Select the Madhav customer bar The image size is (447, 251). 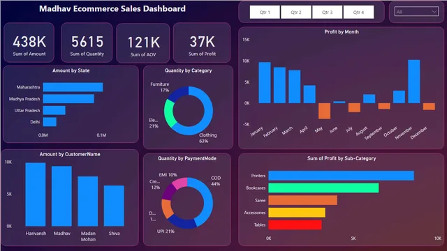click(x=61, y=196)
